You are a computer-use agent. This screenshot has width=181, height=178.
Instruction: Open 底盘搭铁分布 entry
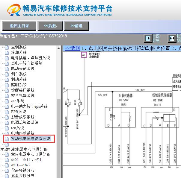[23, 176]
